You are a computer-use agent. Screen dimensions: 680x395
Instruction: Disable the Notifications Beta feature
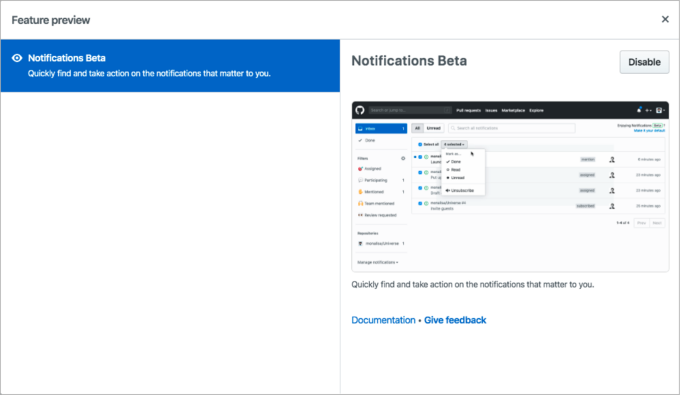pos(644,62)
